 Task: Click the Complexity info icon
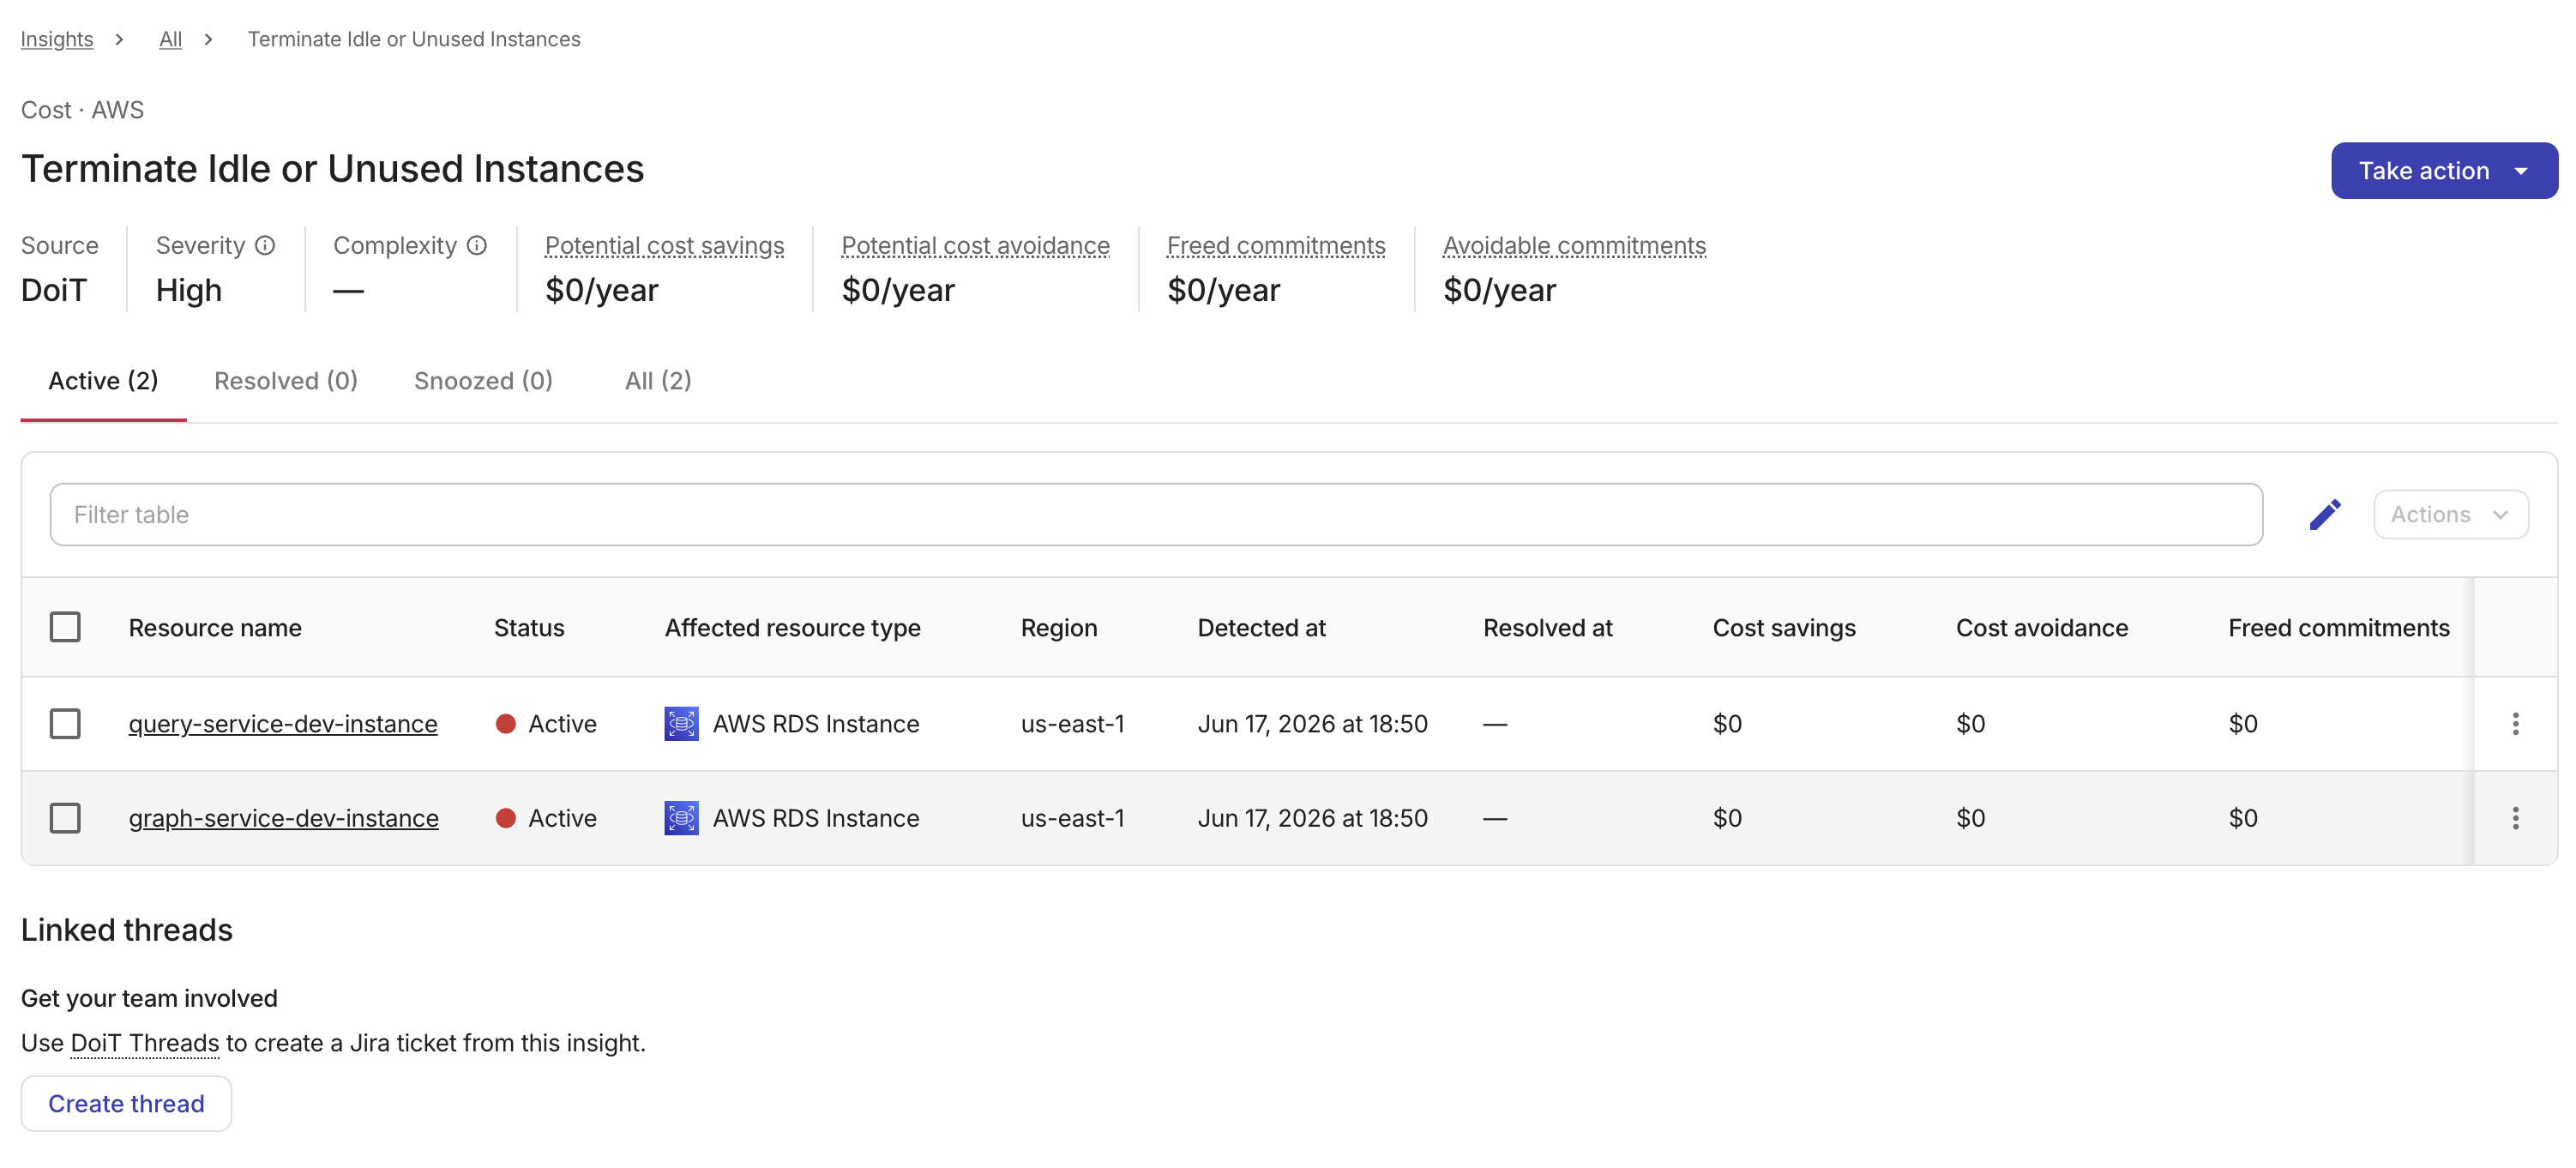click(477, 245)
